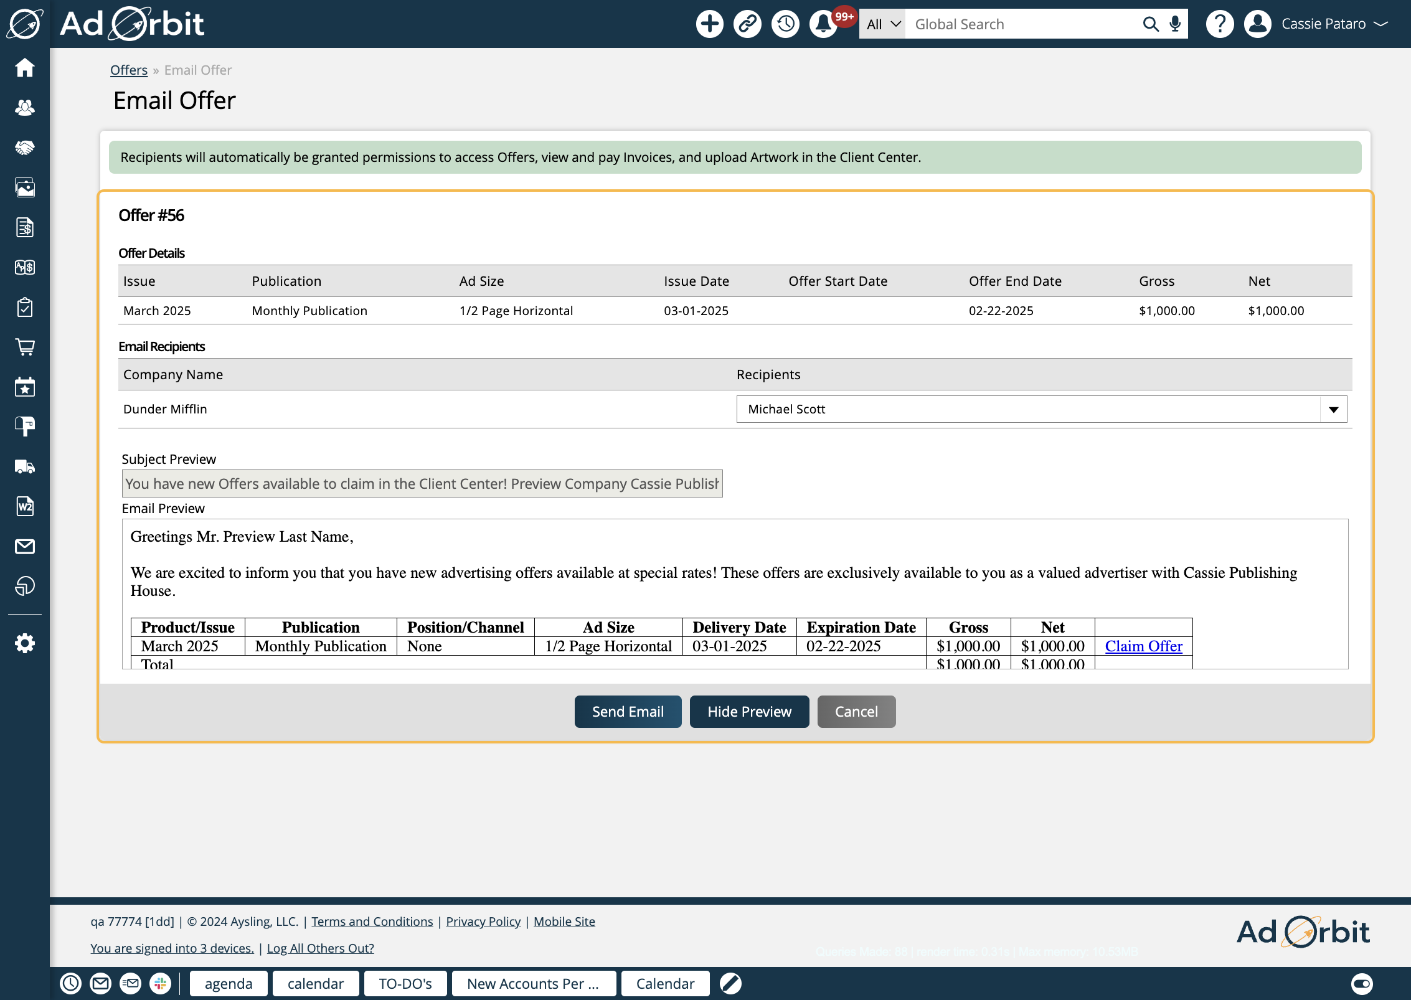Click the home icon in sidebar
The width and height of the screenshot is (1411, 1000).
tap(25, 68)
